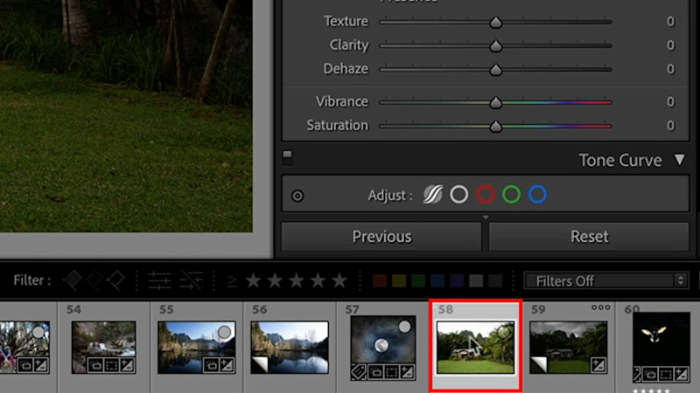Filter by five stars rating
Screen dimensions: 700x393
coord(339,280)
